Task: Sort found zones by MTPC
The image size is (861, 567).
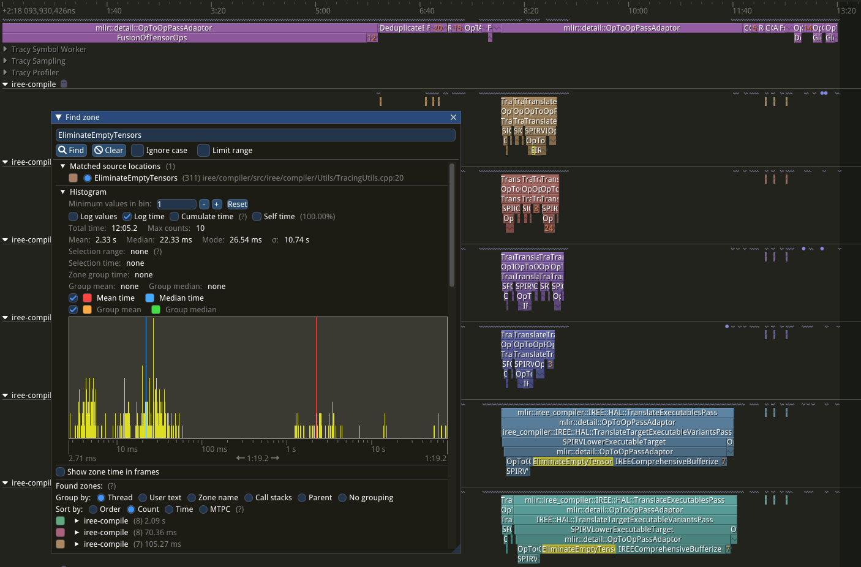Action: click(x=203, y=509)
